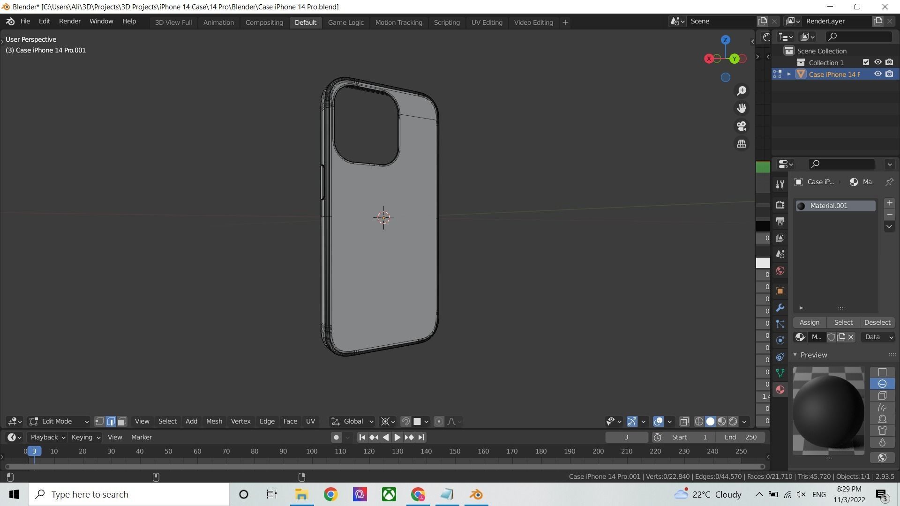
Task: Open the Tool properties tab icon
Action: click(780, 185)
